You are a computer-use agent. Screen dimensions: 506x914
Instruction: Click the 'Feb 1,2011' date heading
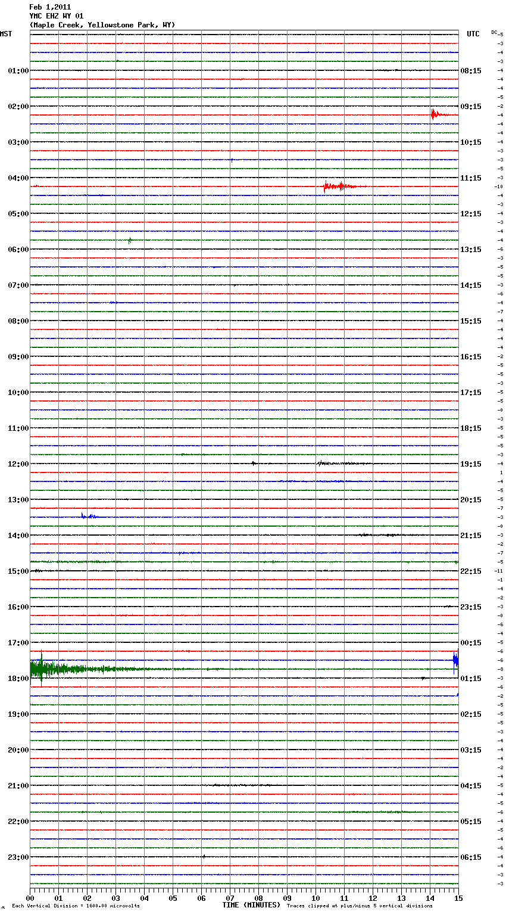[50, 7]
